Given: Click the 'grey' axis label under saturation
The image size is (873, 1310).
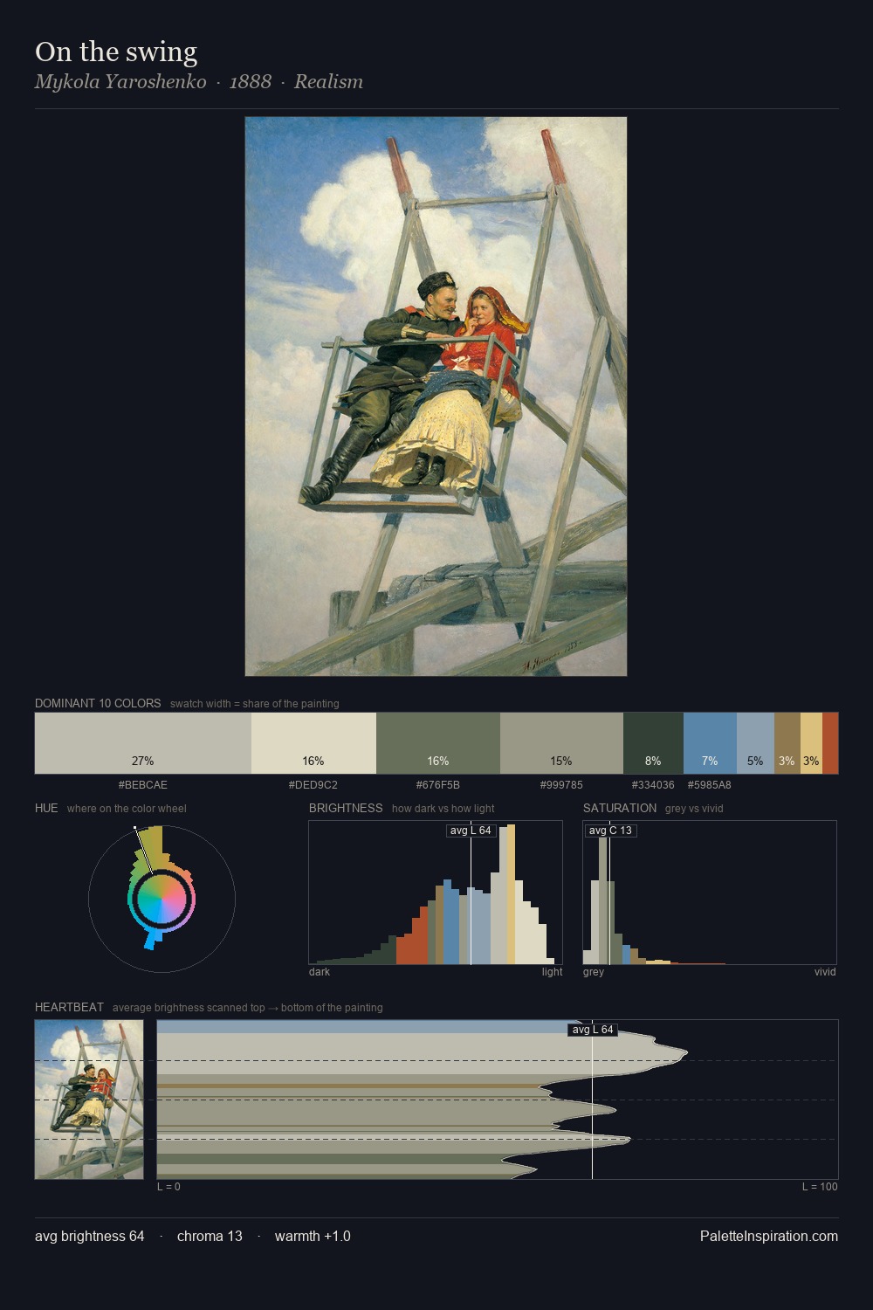Looking at the screenshot, I should [594, 972].
